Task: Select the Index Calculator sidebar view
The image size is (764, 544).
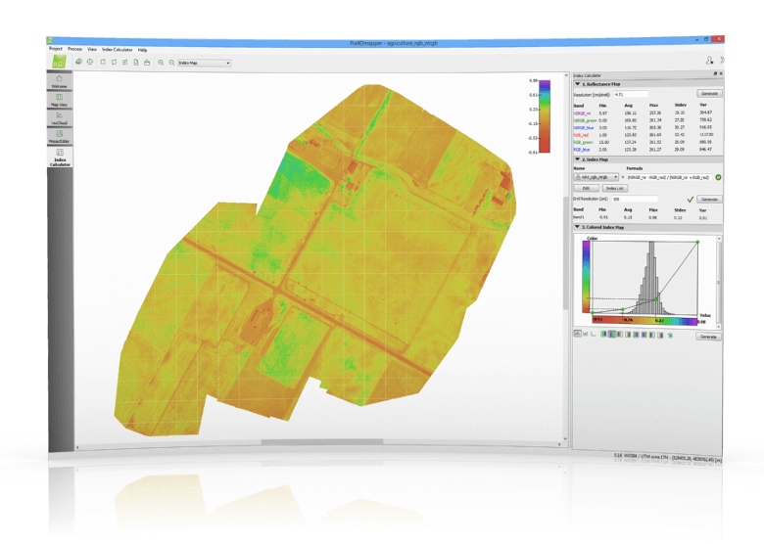Action: point(60,158)
